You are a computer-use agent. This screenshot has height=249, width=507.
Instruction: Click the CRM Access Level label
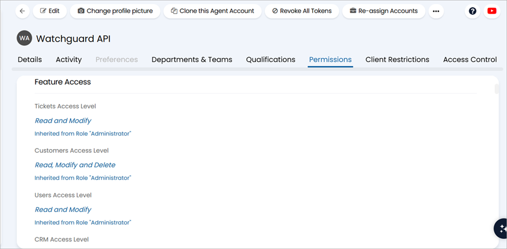pos(62,239)
